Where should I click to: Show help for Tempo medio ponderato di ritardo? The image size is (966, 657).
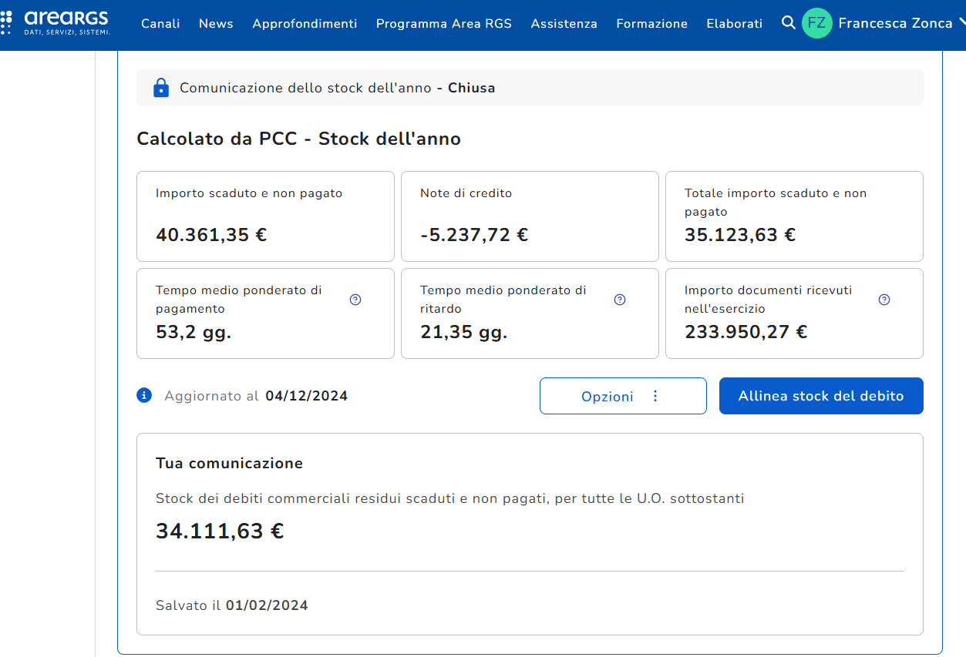coord(620,300)
